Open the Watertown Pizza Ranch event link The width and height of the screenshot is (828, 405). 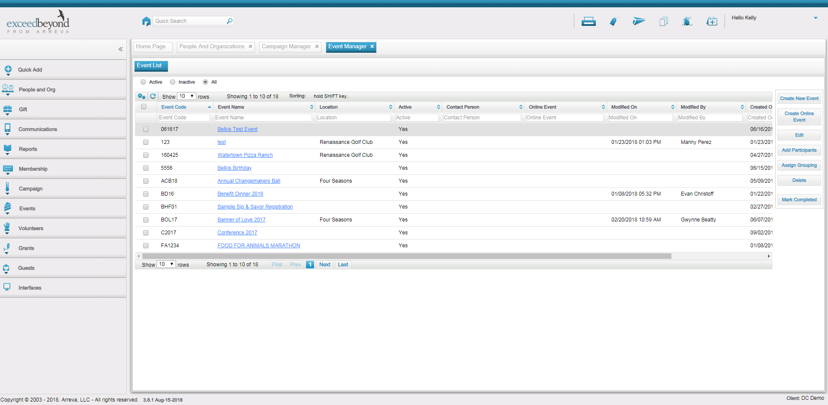point(245,155)
